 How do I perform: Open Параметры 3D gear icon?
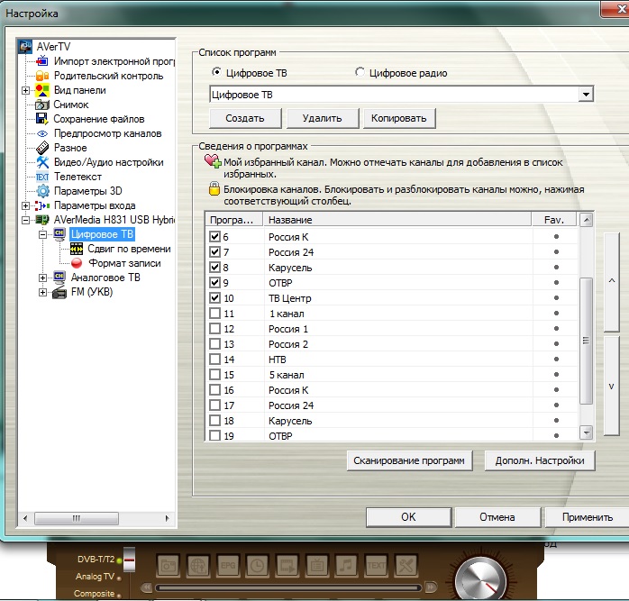(x=41, y=191)
